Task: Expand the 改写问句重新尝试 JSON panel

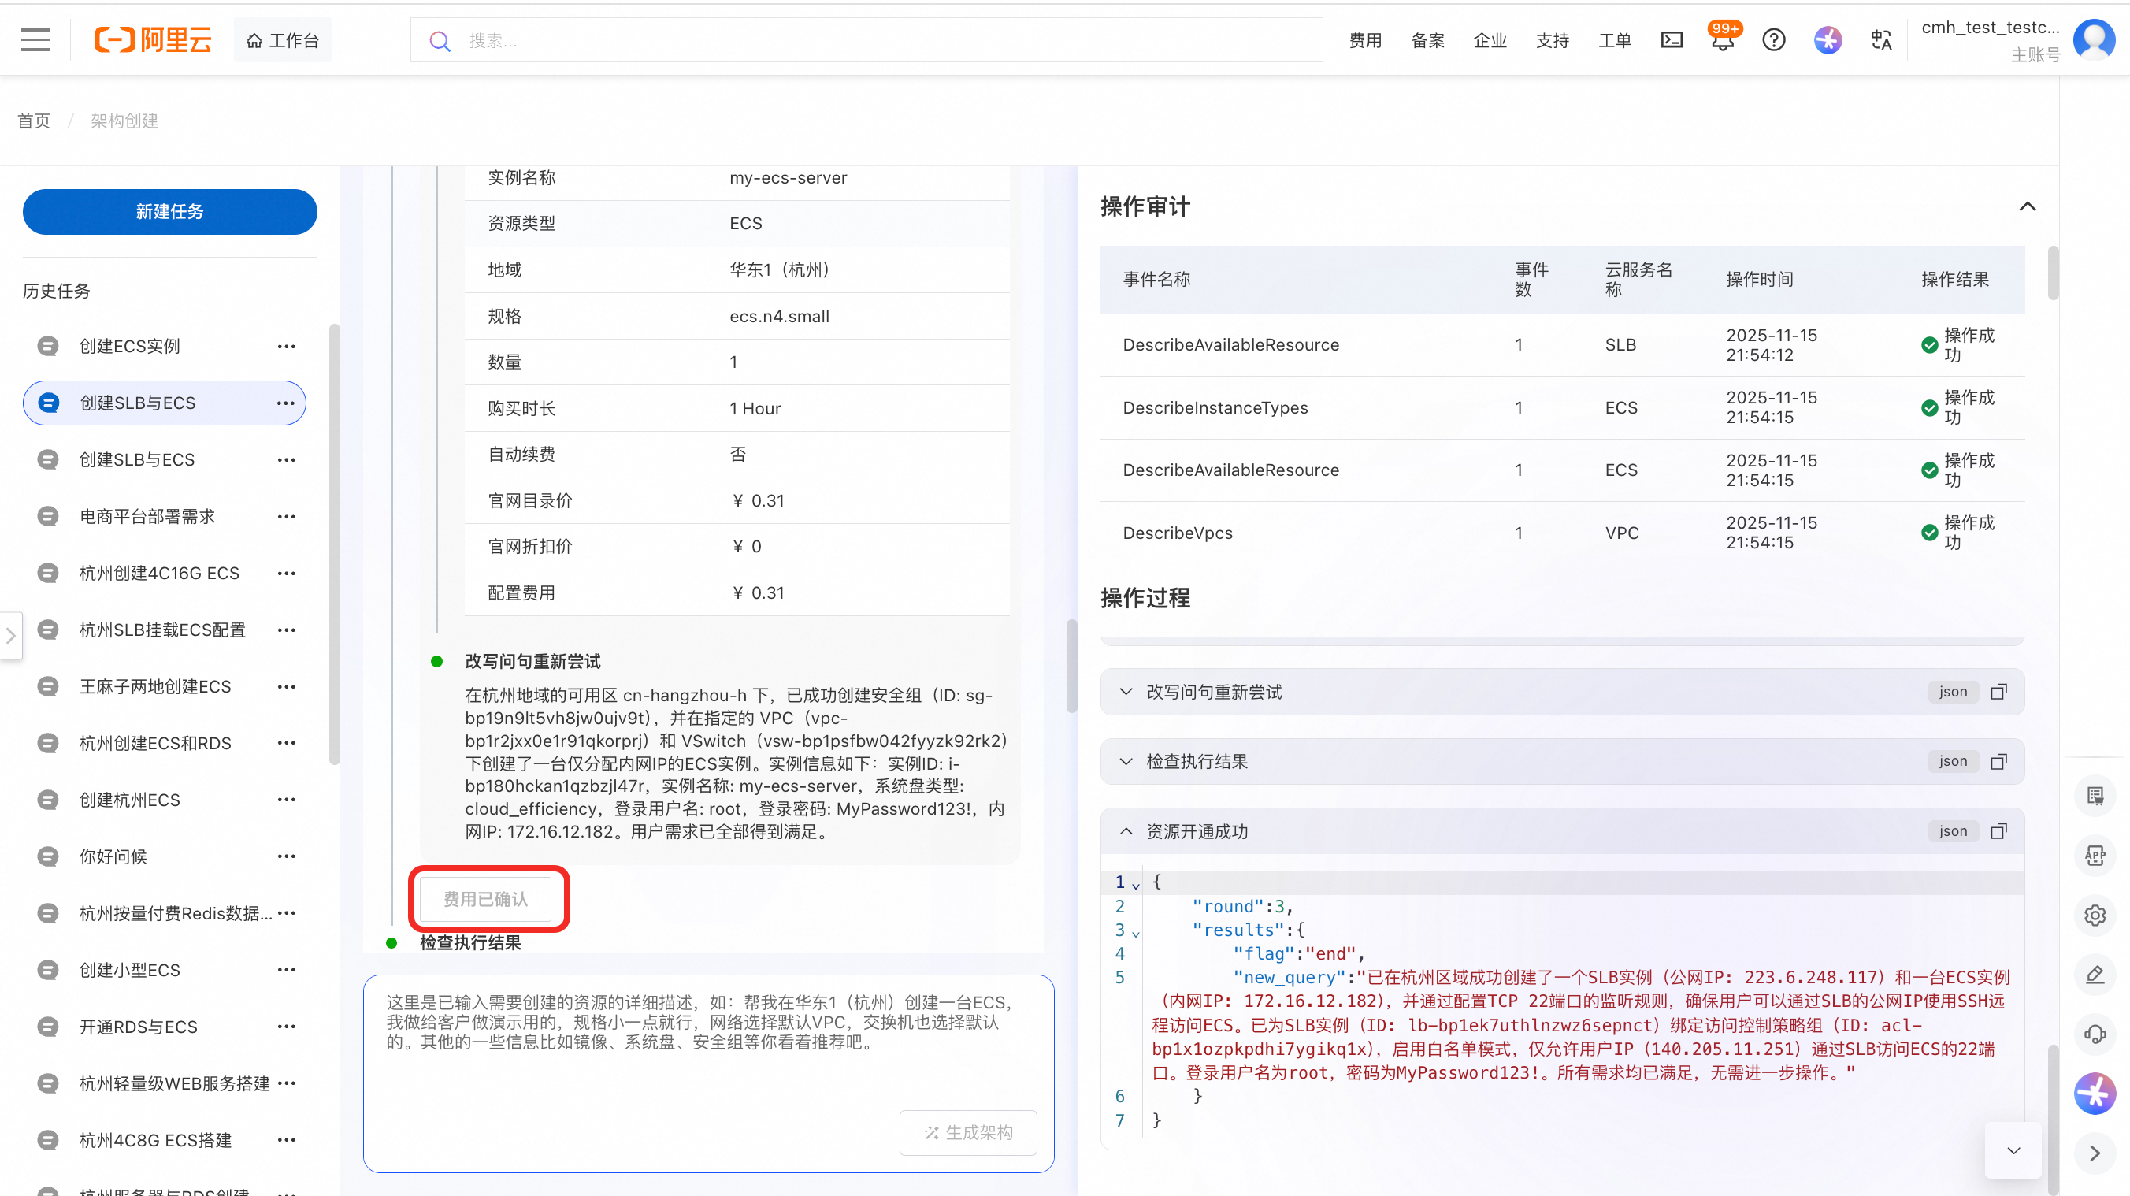Action: click(1126, 692)
